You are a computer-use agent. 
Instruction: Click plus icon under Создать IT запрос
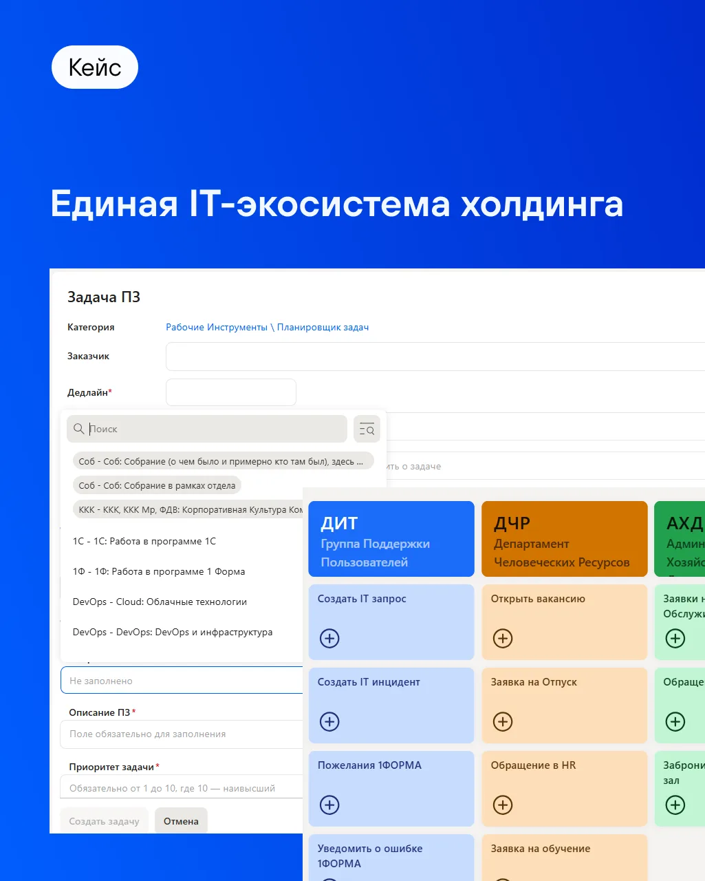coord(329,638)
